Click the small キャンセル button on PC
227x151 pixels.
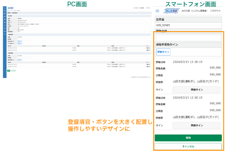click(13, 71)
